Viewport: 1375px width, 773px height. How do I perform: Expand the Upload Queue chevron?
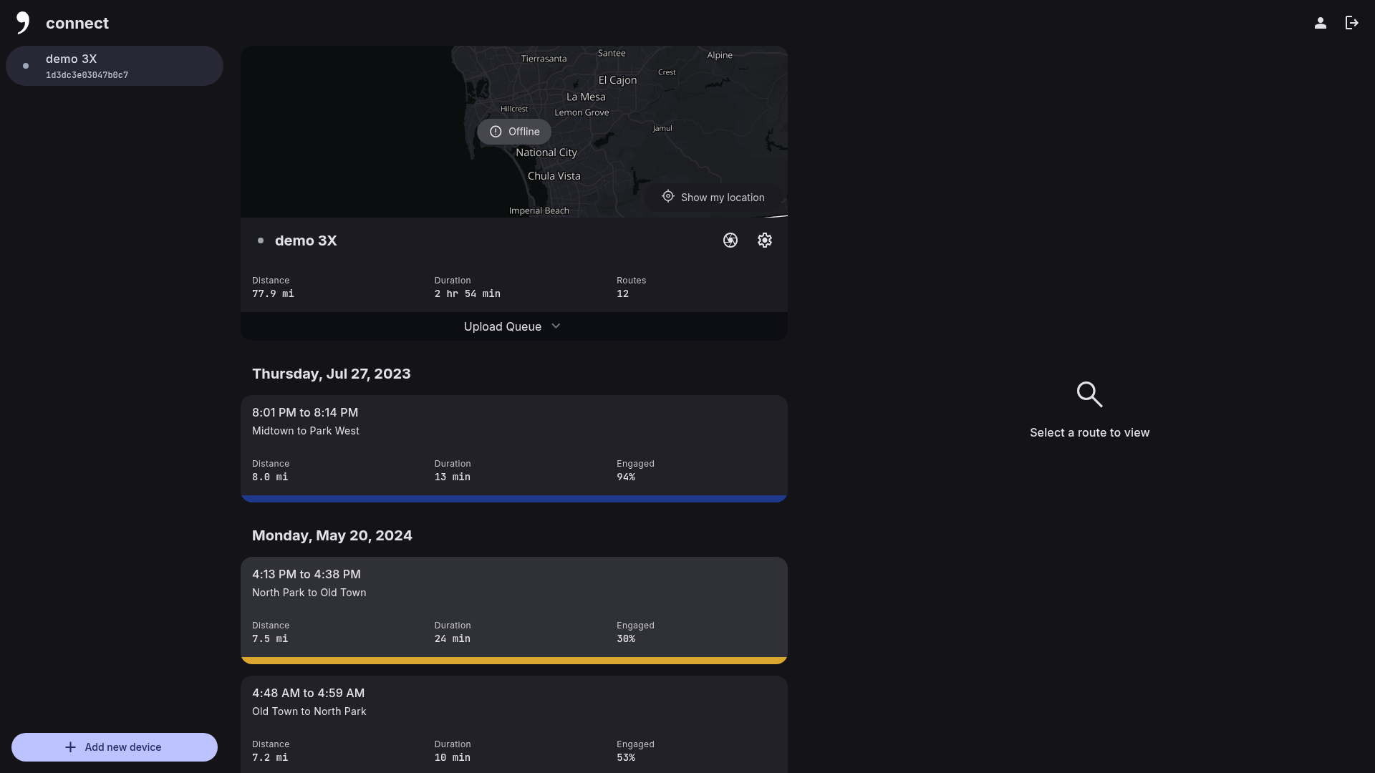(556, 326)
